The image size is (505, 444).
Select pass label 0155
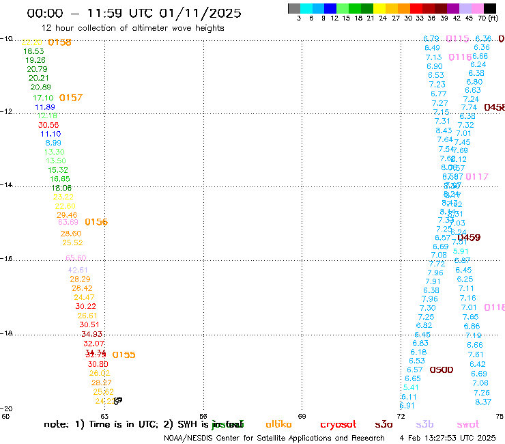124,355
